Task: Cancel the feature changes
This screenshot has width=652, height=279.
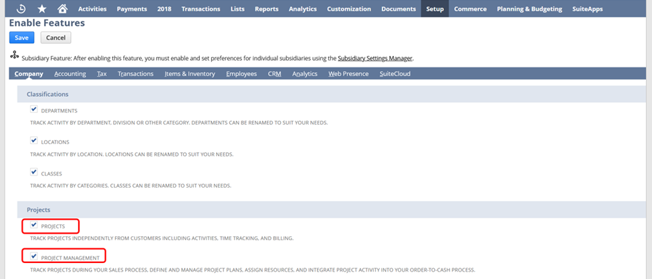Action: point(56,38)
